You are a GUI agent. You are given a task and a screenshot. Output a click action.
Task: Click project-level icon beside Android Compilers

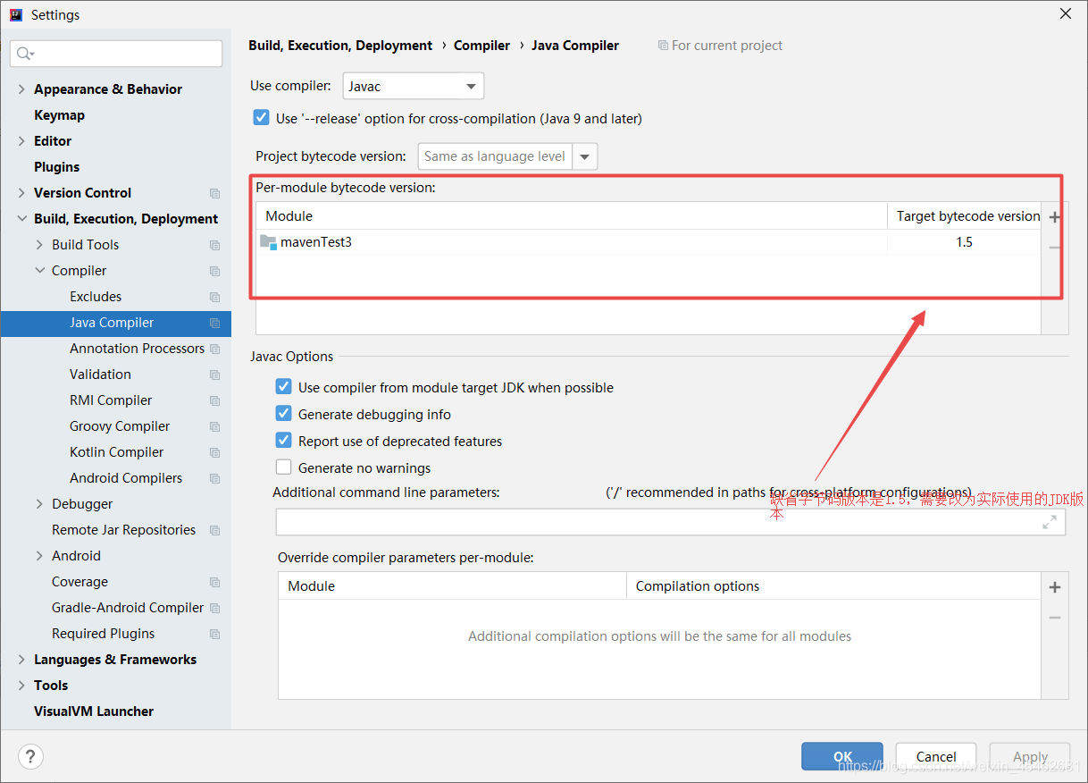coord(214,478)
